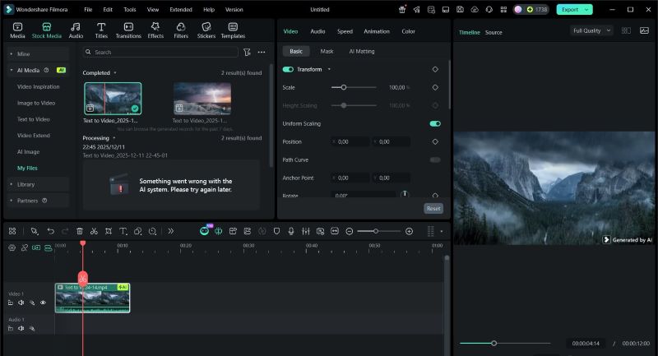Image resolution: width=658 pixels, height=356 pixels.
Task: Toggle Uniform Scaling switch
Action: pyautogui.click(x=435, y=123)
